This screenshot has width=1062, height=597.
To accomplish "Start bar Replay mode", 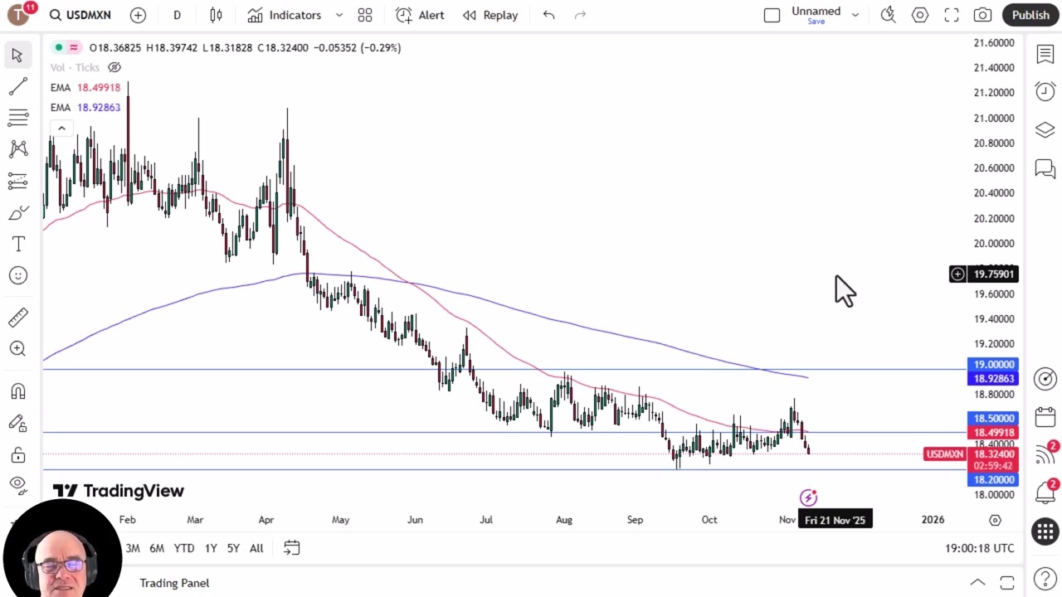I will tap(490, 15).
